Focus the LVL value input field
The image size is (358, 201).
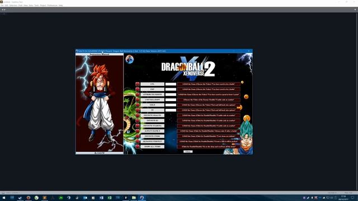(171, 84)
